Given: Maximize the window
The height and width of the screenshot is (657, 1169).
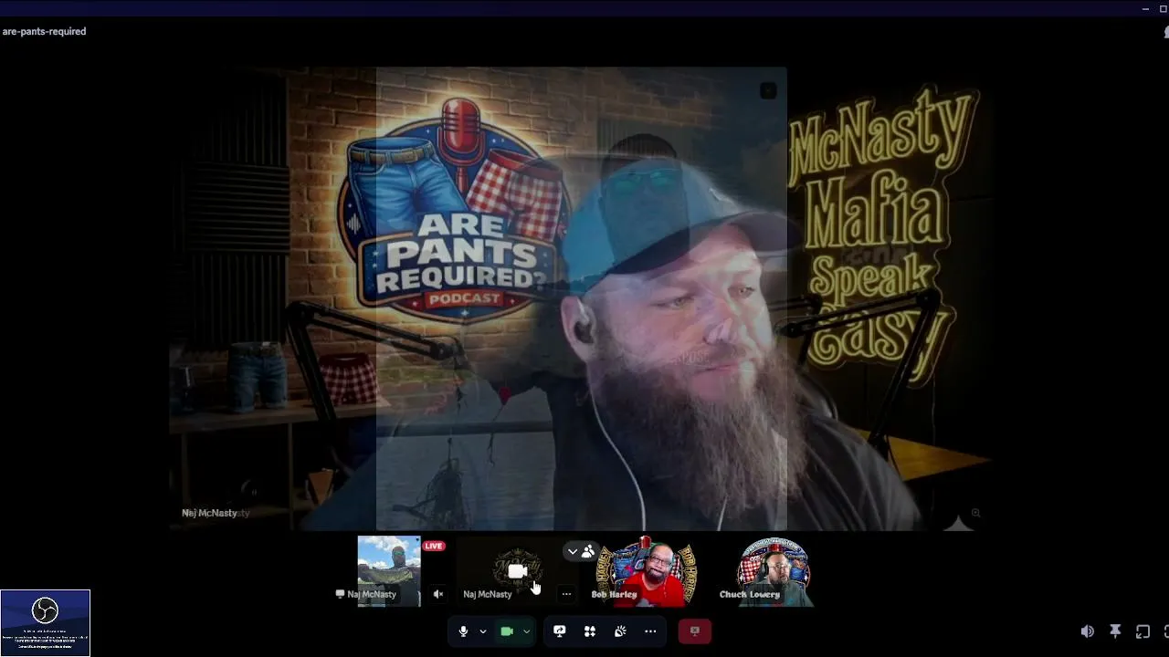Looking at the screenshot, I should click(x=1164, y=8).
